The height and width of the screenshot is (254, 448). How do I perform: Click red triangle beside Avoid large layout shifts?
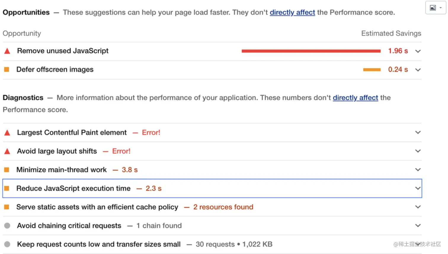pos(7,151)
